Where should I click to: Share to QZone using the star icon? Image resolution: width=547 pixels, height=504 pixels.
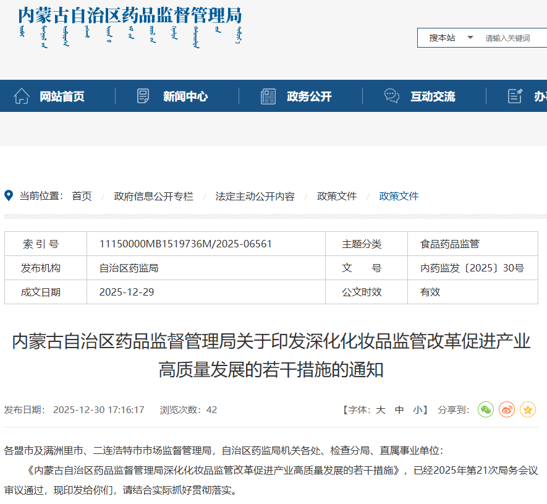tap(528, 409)
